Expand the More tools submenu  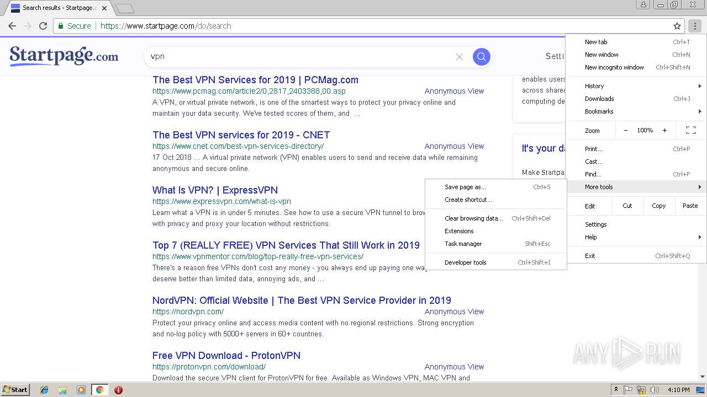pos(636,187)
